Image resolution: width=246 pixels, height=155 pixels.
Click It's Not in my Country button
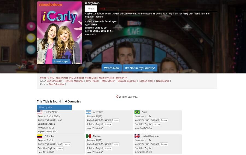(140, 68)
